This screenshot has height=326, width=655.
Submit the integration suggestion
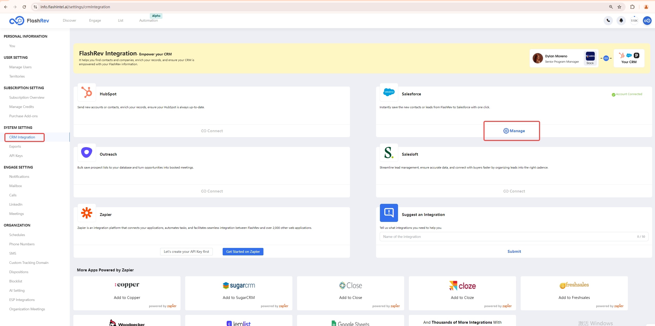coord(514,252)
